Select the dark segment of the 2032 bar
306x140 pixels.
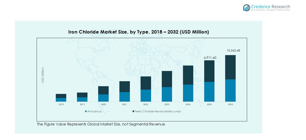[x=230, y=67]
